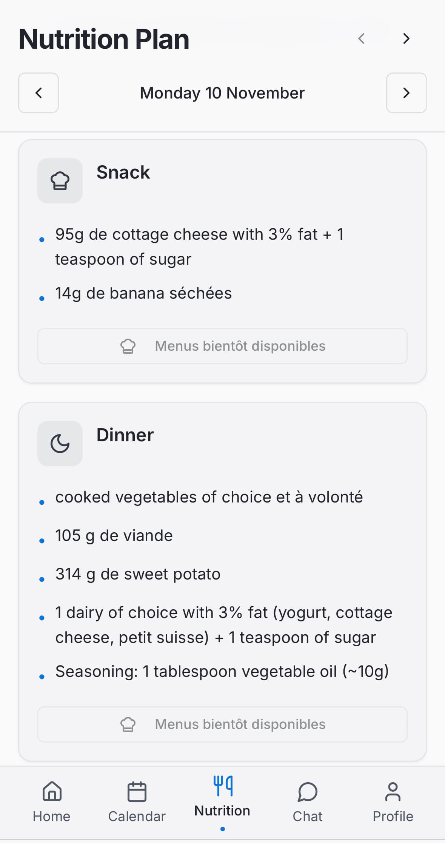This screenshot has height=843, width=445.
Task: Click the Snack chef hat icon
Action: click(x=60, y=181)
